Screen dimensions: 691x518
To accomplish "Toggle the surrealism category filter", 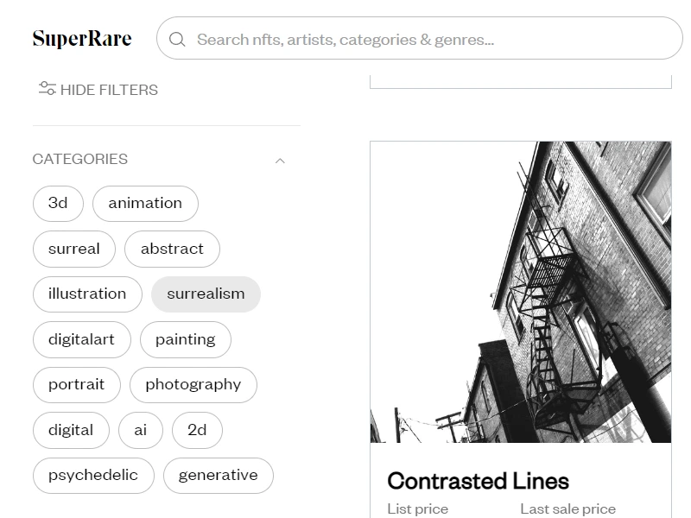I will (x=206, y=294).
